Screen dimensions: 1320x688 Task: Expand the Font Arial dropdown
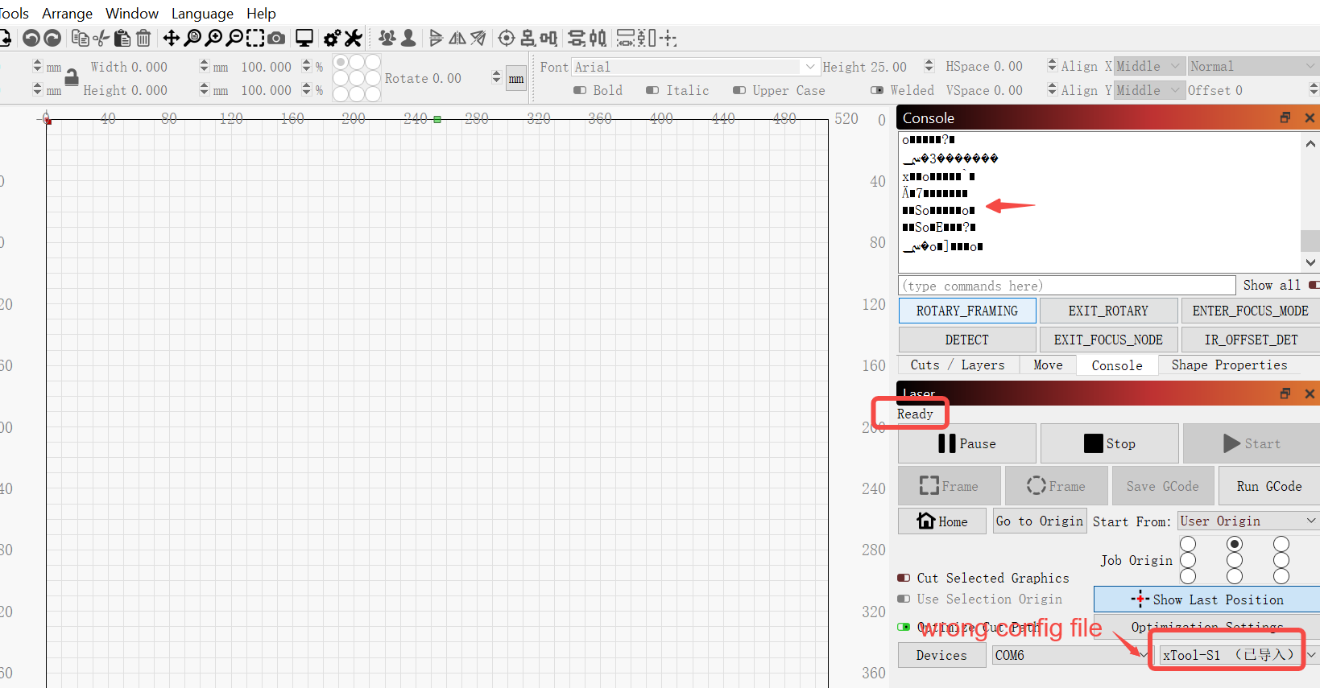[809, 67]
